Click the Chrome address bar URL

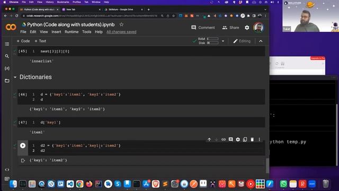tap(92, 16)
